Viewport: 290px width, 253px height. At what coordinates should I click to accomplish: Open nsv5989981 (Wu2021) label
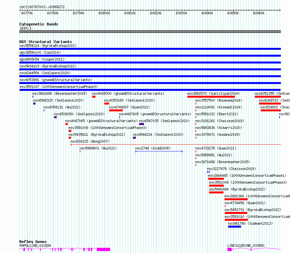[214, 155]
